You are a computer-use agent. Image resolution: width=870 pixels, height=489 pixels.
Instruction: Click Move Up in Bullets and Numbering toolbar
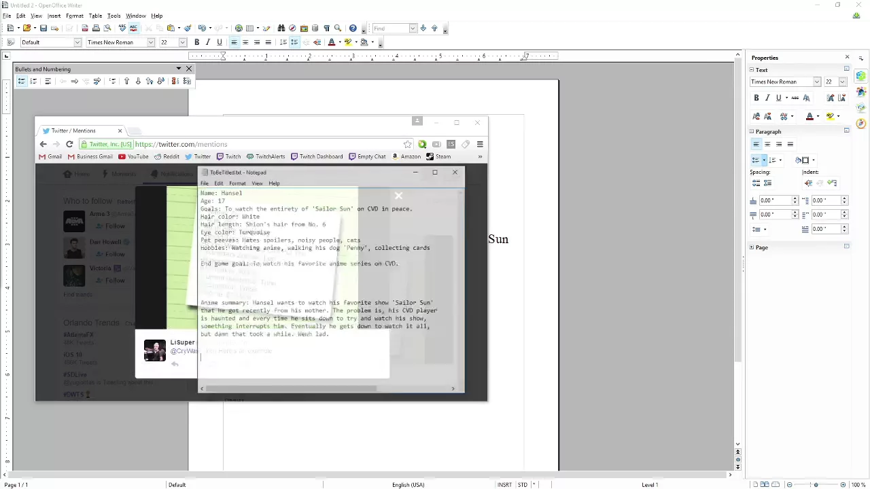pyautogui.click(x=126, y=81)
